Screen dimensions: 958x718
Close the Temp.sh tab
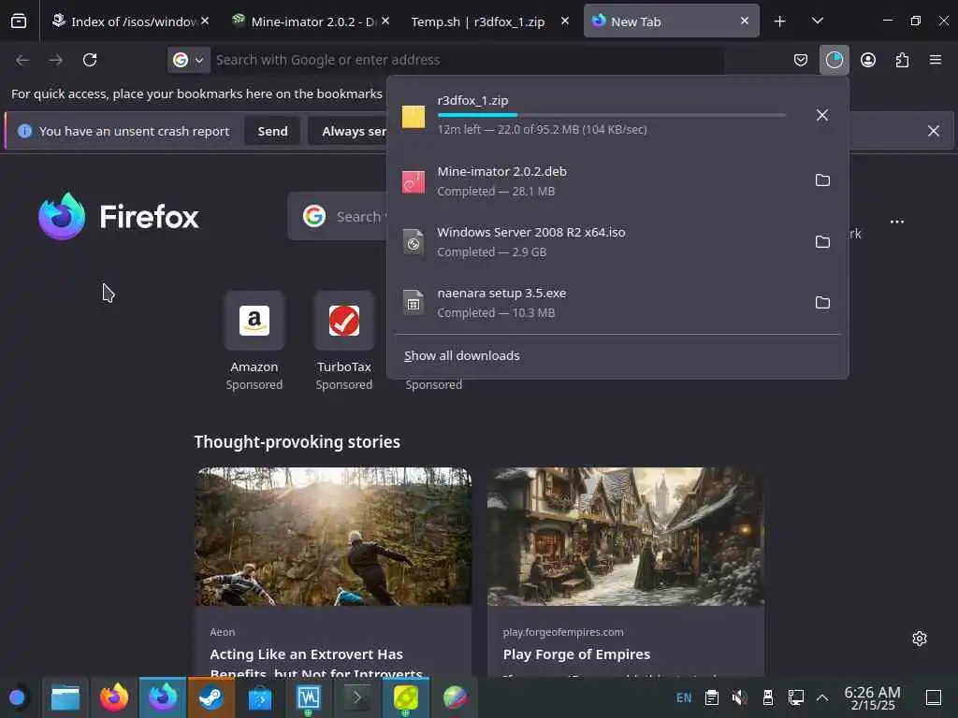[x=565, y=22]
